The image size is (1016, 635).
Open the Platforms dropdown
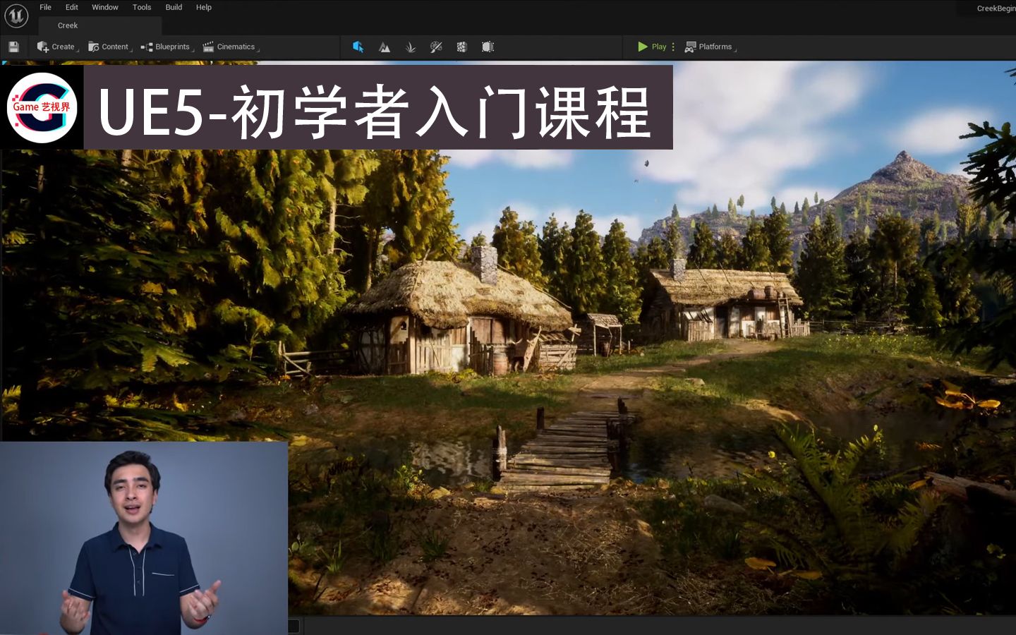(x=710, y=47)
